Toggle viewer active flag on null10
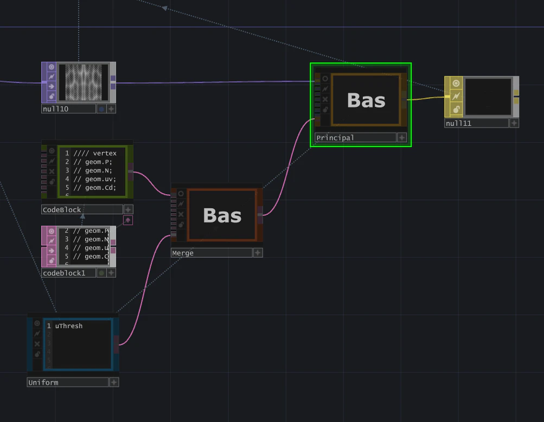Screen dimensions: 544x422 tap(52, 67)
